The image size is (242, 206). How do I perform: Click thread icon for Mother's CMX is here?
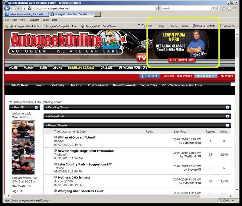(56, 177)
